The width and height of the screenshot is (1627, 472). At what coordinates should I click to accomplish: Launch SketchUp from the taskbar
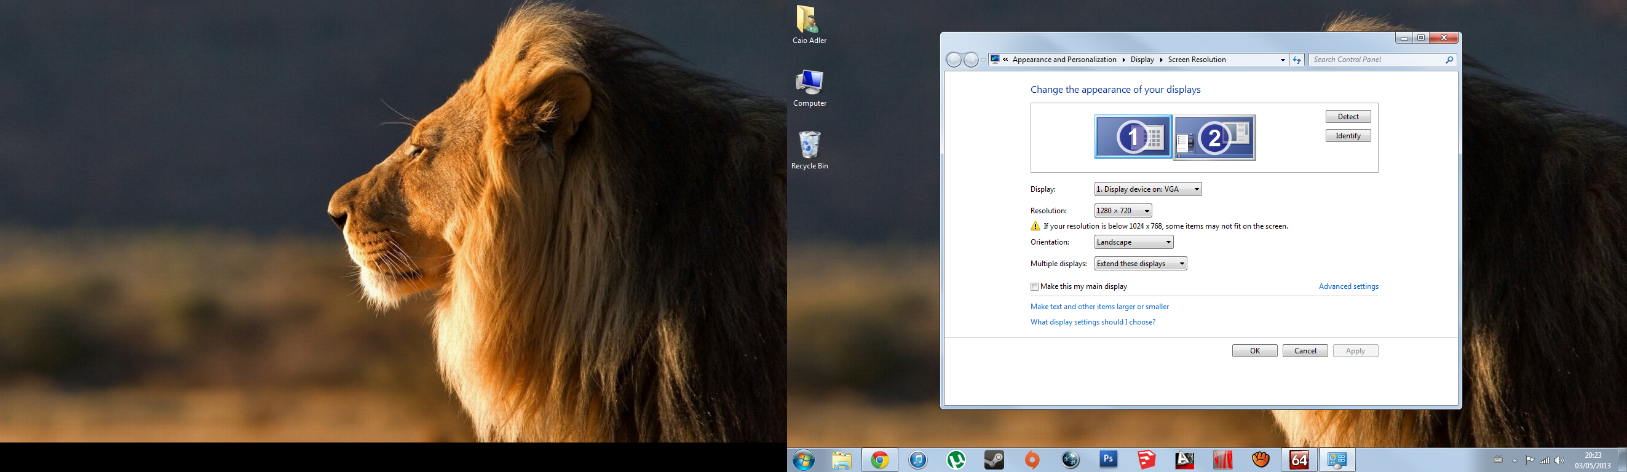point(1146,460)
